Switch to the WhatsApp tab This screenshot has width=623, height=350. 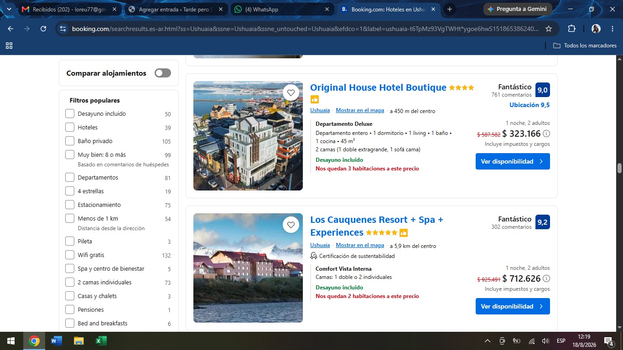click(x=282, y=9)
